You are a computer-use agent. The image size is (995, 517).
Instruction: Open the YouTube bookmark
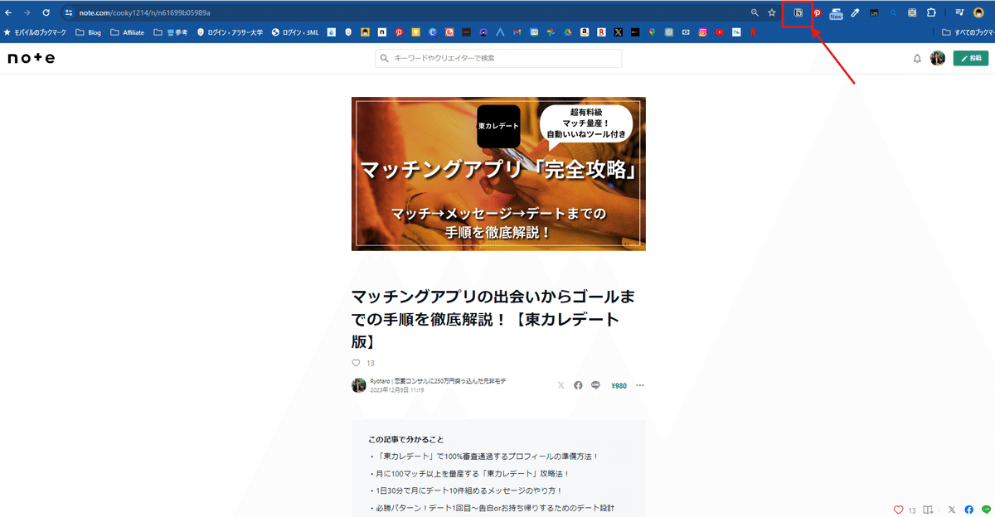(x=720, y=33)
